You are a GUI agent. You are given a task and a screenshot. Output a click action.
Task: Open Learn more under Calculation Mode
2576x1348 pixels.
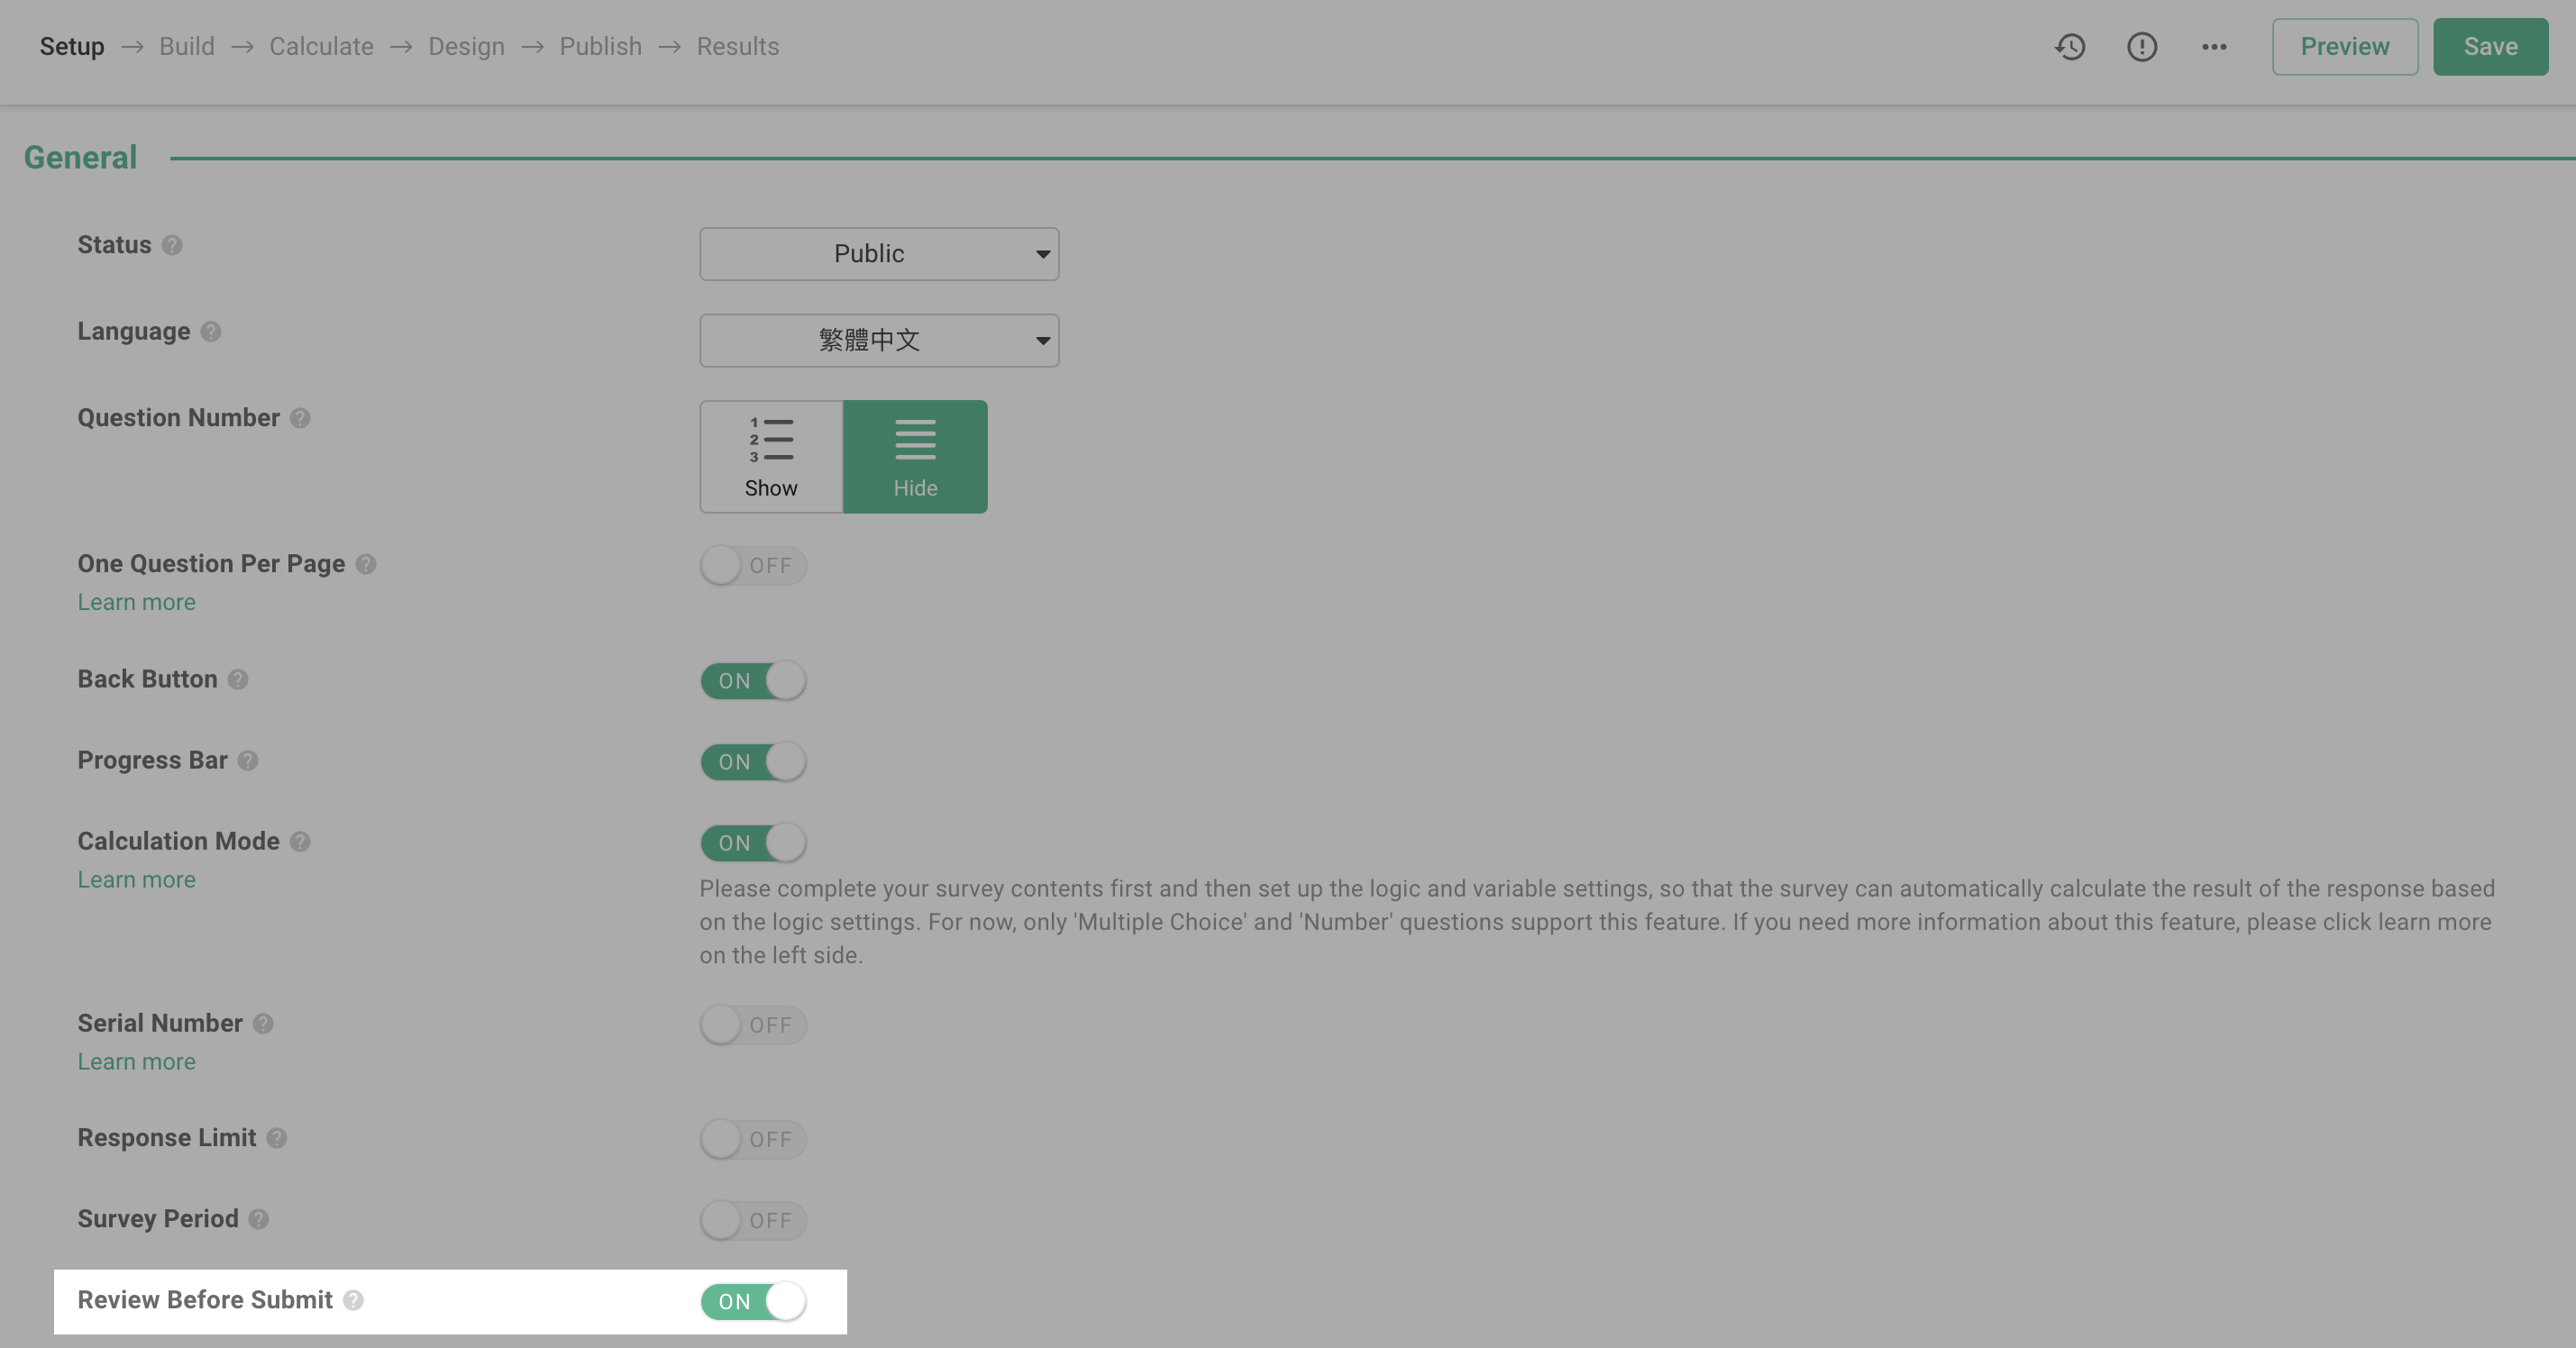[x=136, y=879]
